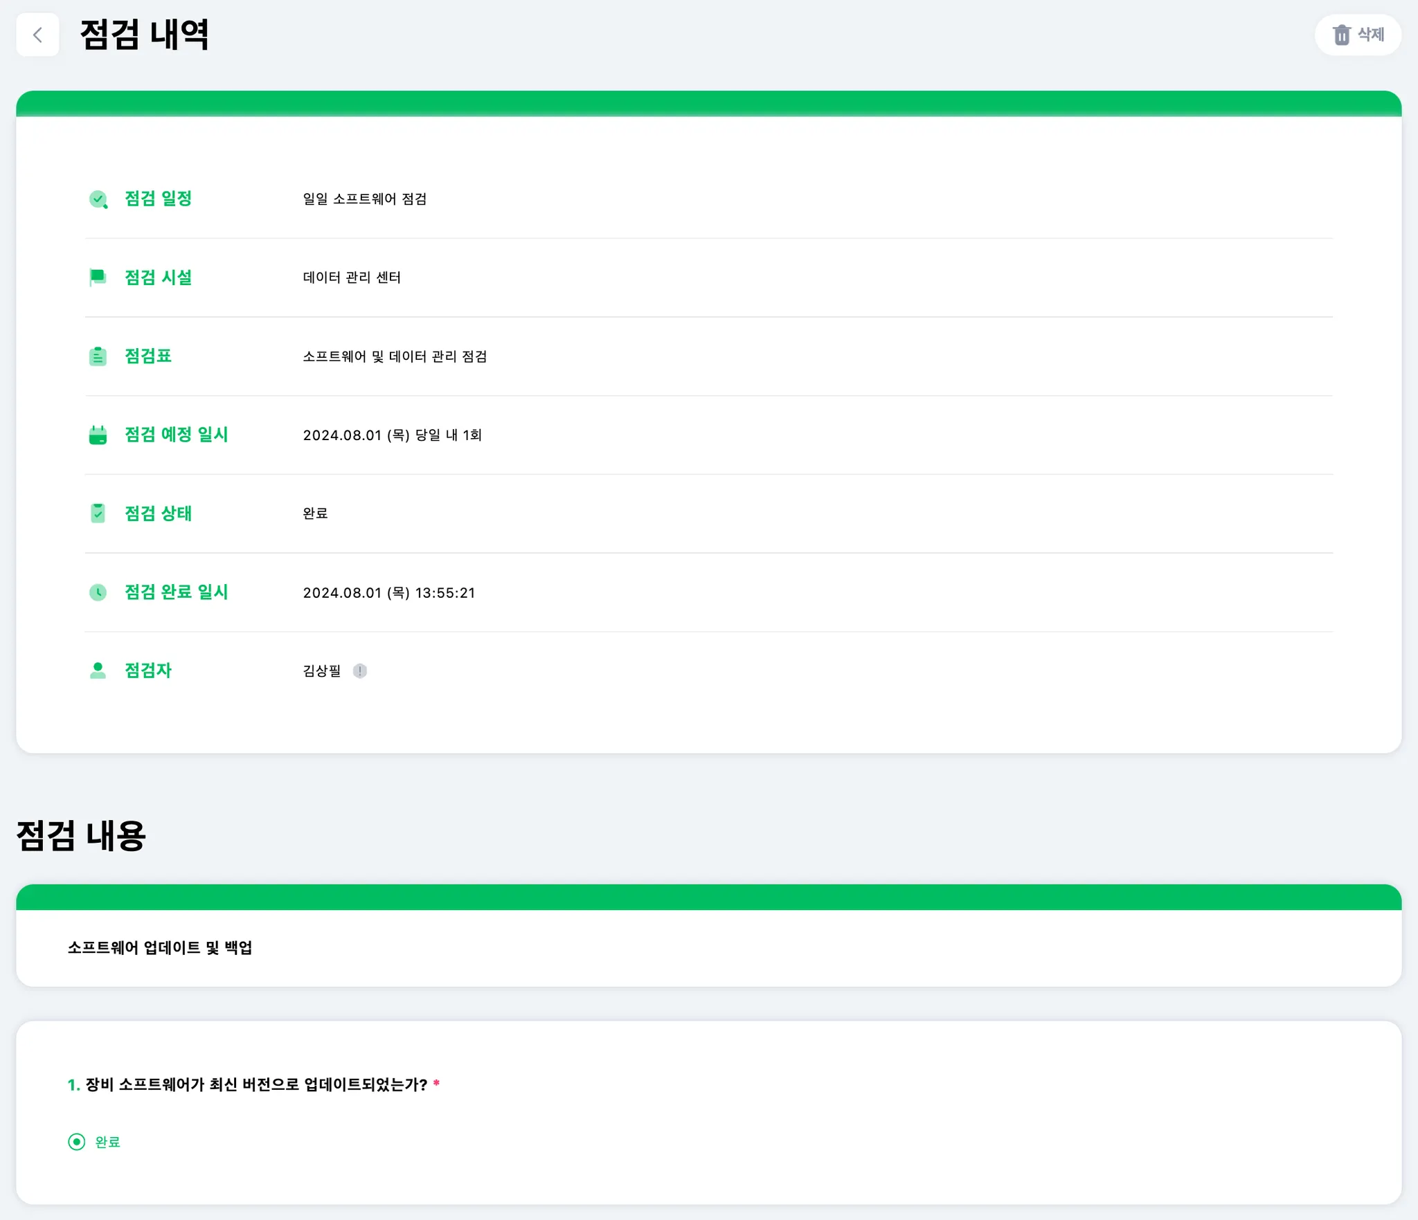Click the 소프트웨어 업데이트 및 백업 section header

[x=159, y=947]
